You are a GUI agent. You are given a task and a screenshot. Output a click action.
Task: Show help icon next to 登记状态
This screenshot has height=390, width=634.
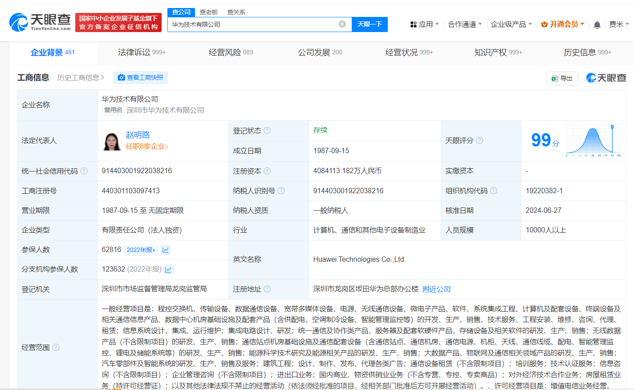pyautogui.click(x=267, y=130)
